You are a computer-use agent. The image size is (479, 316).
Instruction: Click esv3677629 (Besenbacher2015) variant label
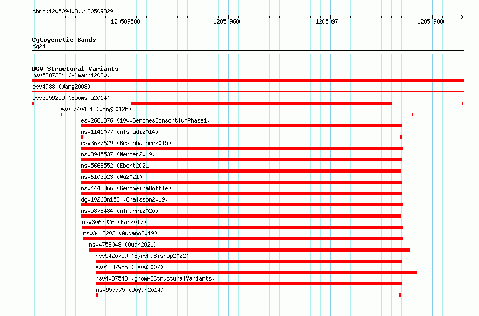(126, 143)
